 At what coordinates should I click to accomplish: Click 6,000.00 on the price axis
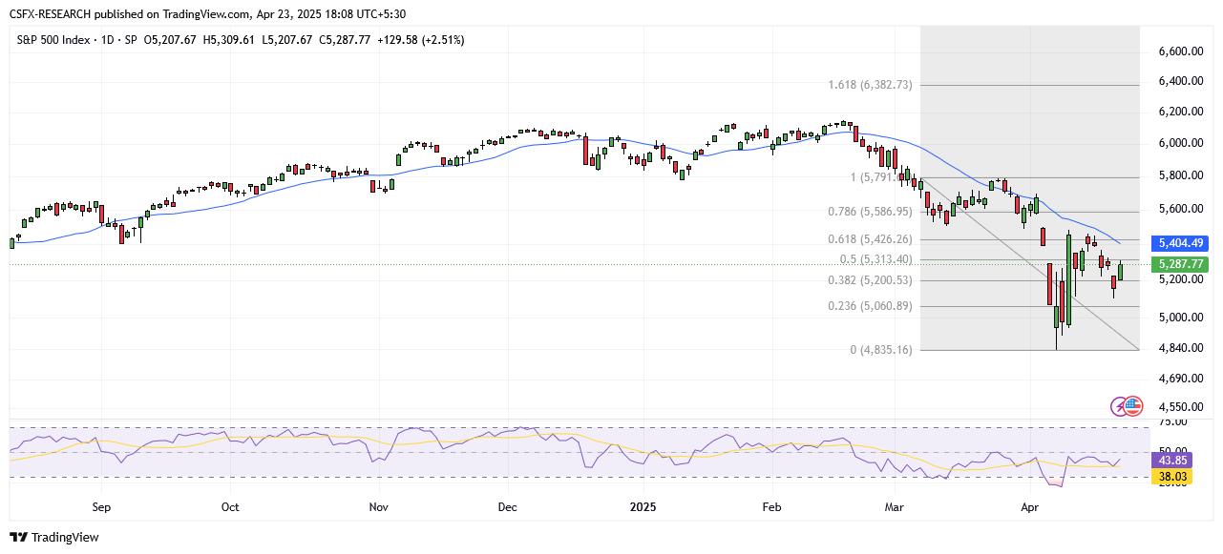pyautogui.click(x=1183, y=143)
